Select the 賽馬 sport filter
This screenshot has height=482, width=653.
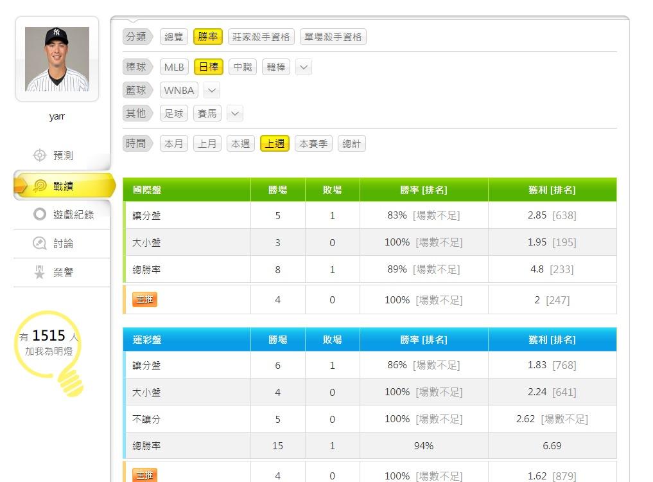207,113
